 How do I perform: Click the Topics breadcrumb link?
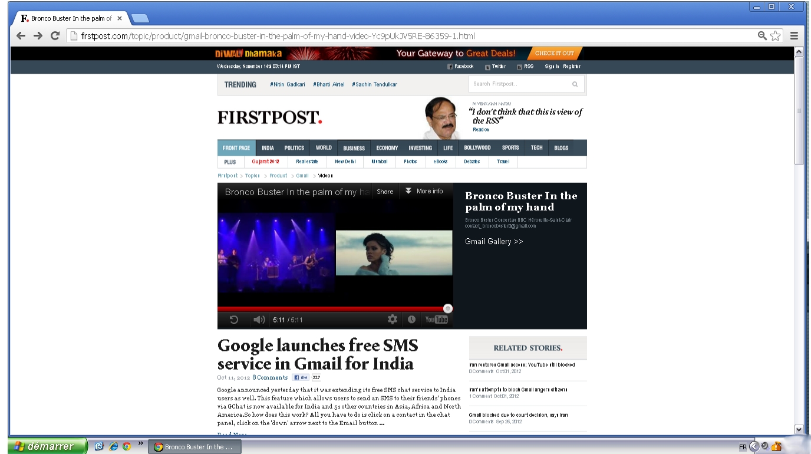[253, 176]
